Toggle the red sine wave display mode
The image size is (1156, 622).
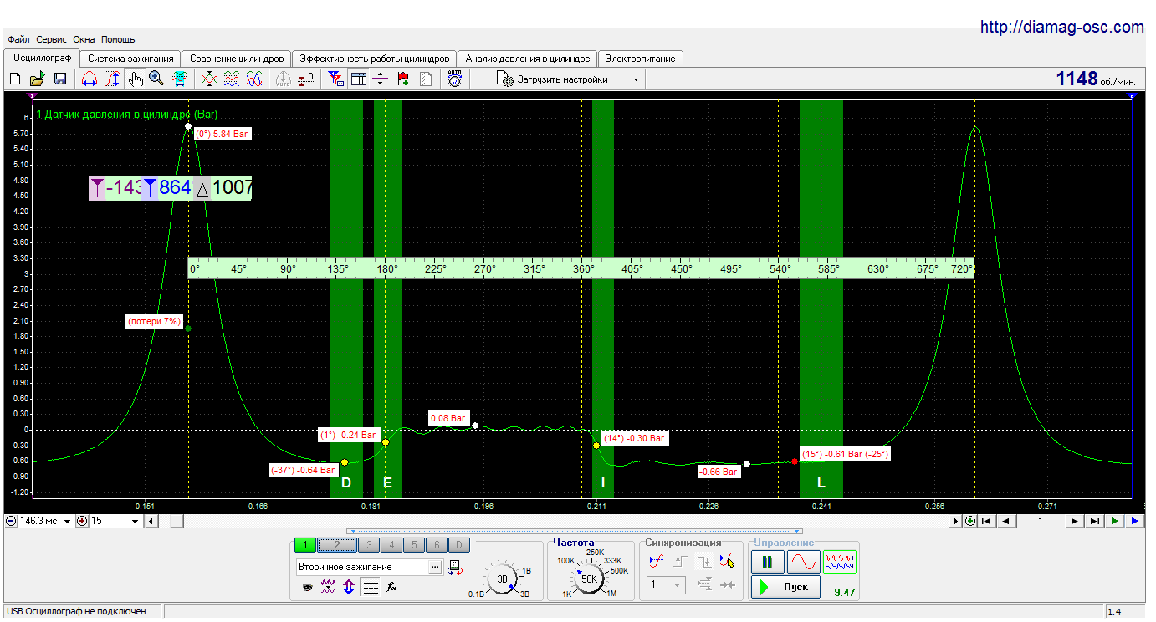803,562
